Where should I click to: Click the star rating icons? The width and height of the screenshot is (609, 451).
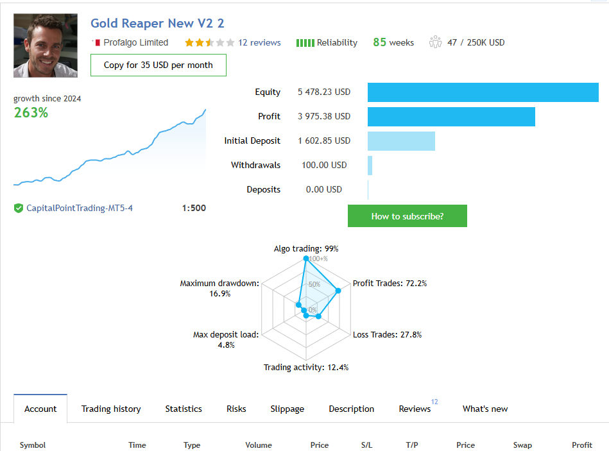coord(210,42)
